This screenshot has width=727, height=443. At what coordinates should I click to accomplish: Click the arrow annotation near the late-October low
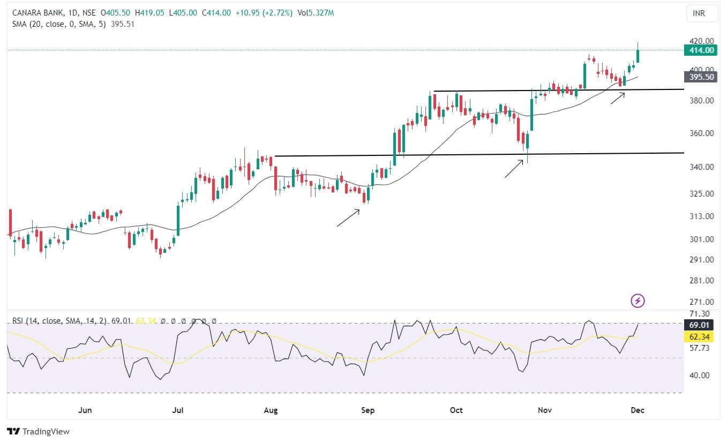coord(514,168)
